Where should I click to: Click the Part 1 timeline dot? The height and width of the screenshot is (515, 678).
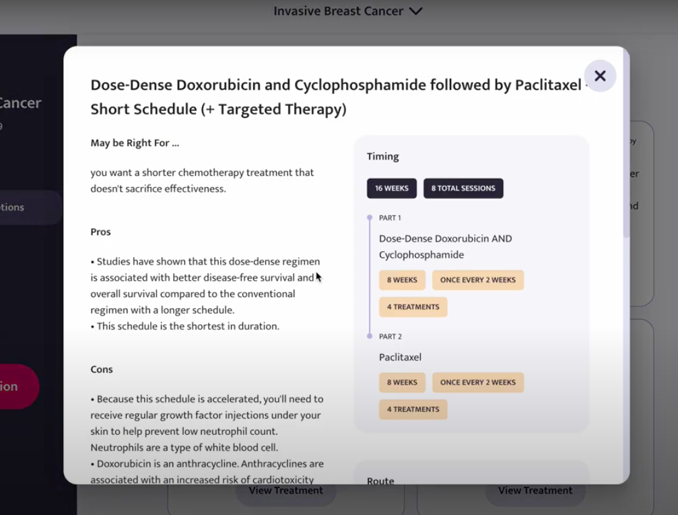(370, 218)
